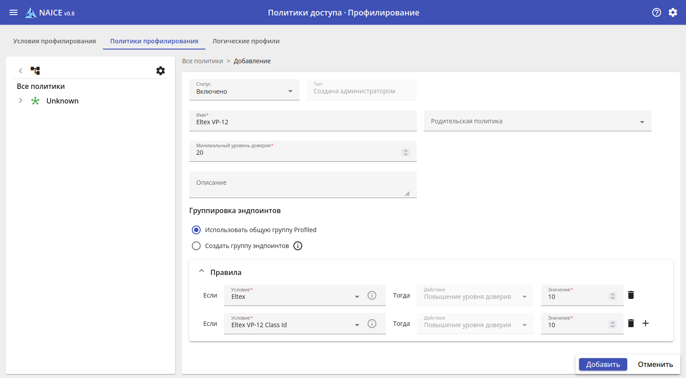Select the create endpoint group option
Viewport: 686px width, 378px height.
pos(196,246)
